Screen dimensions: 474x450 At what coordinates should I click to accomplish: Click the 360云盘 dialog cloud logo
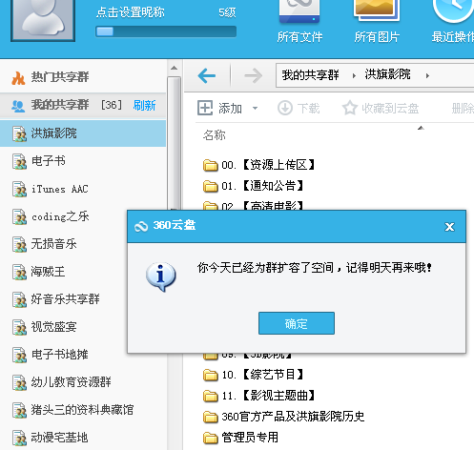coord(141,226)
